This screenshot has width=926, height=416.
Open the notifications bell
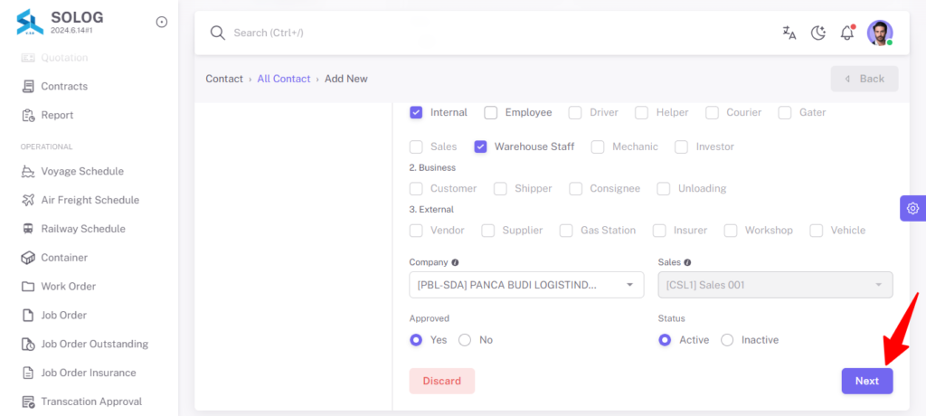847,33
